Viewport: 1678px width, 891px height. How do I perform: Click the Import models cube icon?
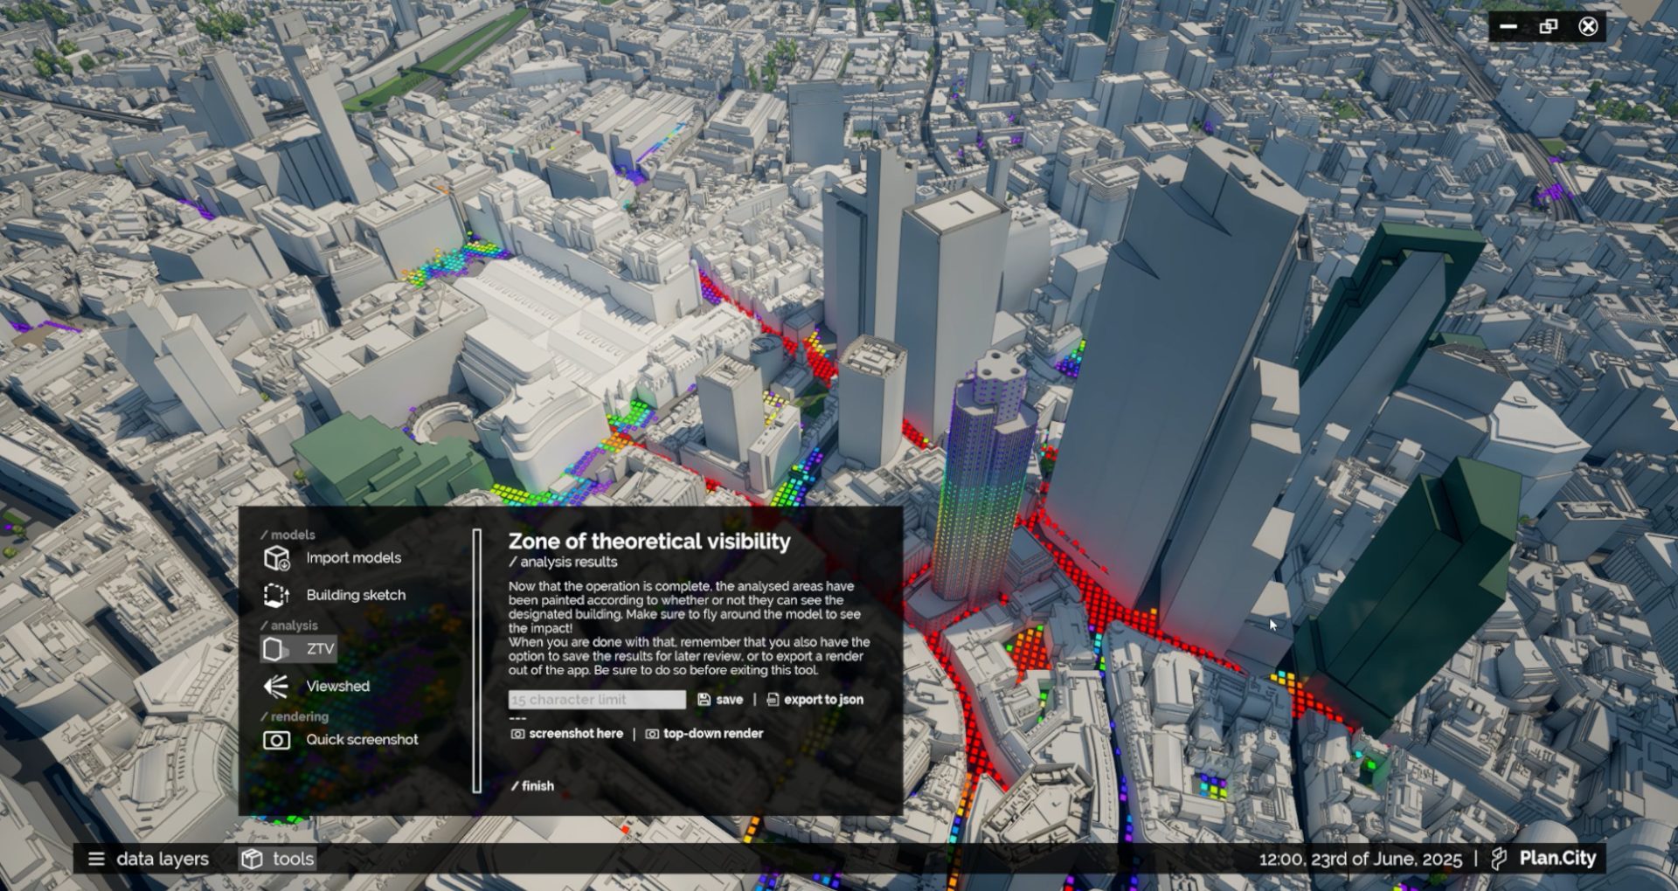click(276, 558)
